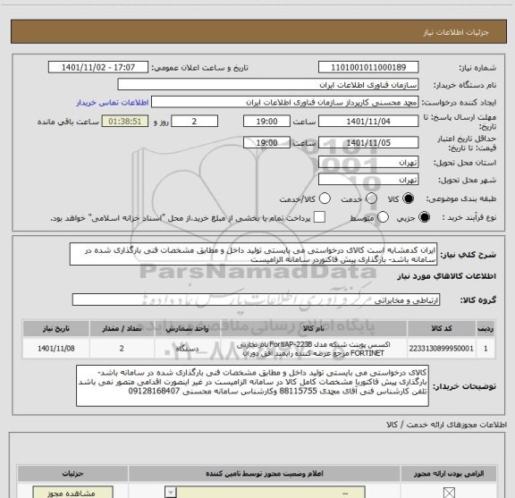Click the row number 1 cell
The height and width of the screenshot is (498, 515).
(485, 349)
